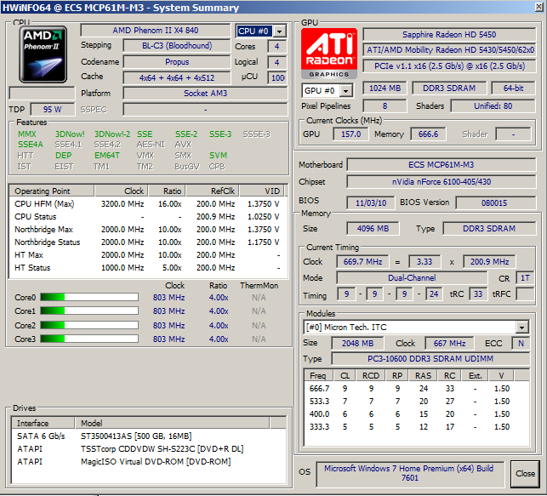Image resolution: width=547 pixels, height=496 pixels.
Task: Open the CPU #0 selector dropdown
Action: pos(279,31)
